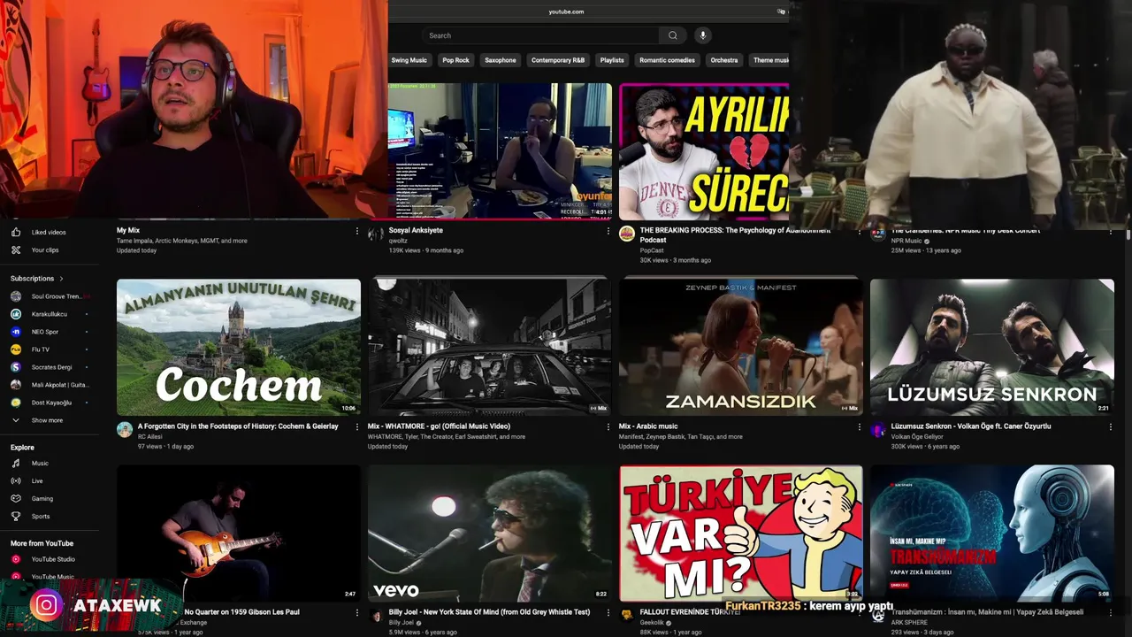Expand the Subscriptions section chevron

point(61,279)
